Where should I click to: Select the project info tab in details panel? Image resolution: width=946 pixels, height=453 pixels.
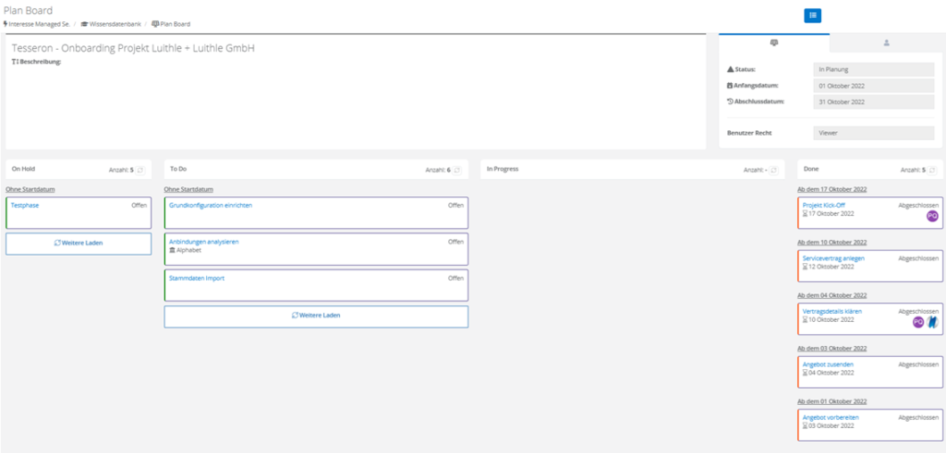coord(773,42)
